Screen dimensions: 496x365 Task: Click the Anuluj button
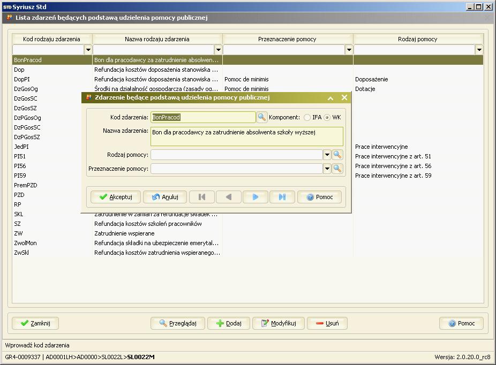click(x=165, y=197)
